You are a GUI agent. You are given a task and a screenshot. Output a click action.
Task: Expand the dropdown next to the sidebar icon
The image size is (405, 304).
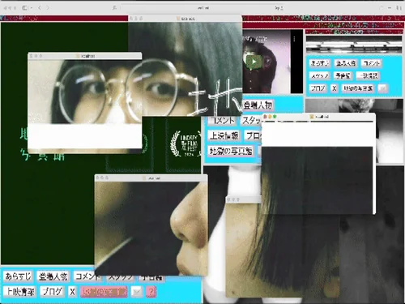(32, 8)
